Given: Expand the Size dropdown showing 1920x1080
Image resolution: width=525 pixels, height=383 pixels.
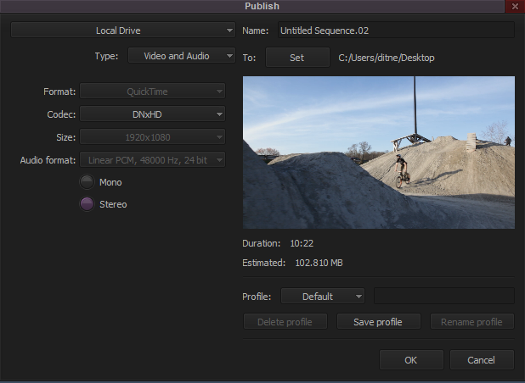Looking at the screenshot, I should pos(153,136).
